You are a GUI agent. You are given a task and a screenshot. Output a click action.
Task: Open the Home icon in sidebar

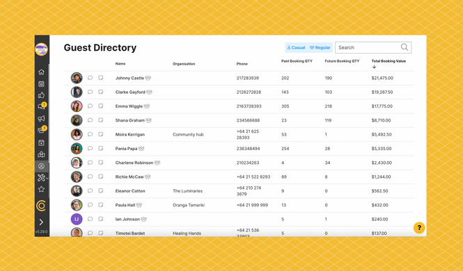[41, 72]
